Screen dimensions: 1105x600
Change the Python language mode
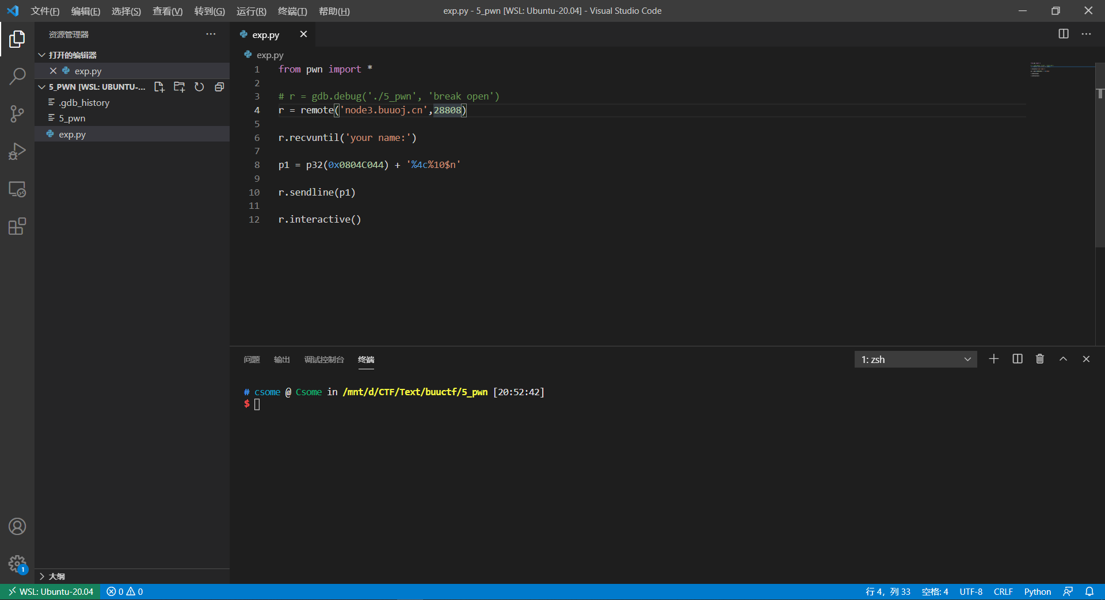1037,591
